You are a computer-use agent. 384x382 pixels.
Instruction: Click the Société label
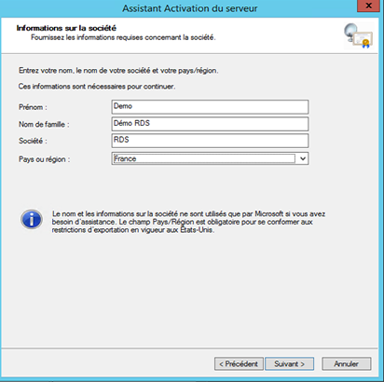pos(33,141)
